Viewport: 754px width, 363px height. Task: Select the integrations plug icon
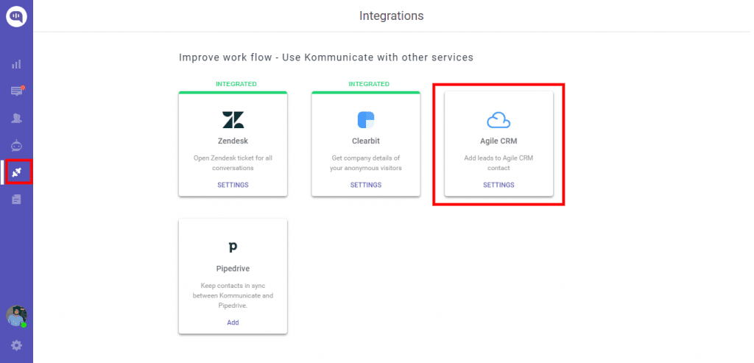pyautogui.click(x=17, y=172)
